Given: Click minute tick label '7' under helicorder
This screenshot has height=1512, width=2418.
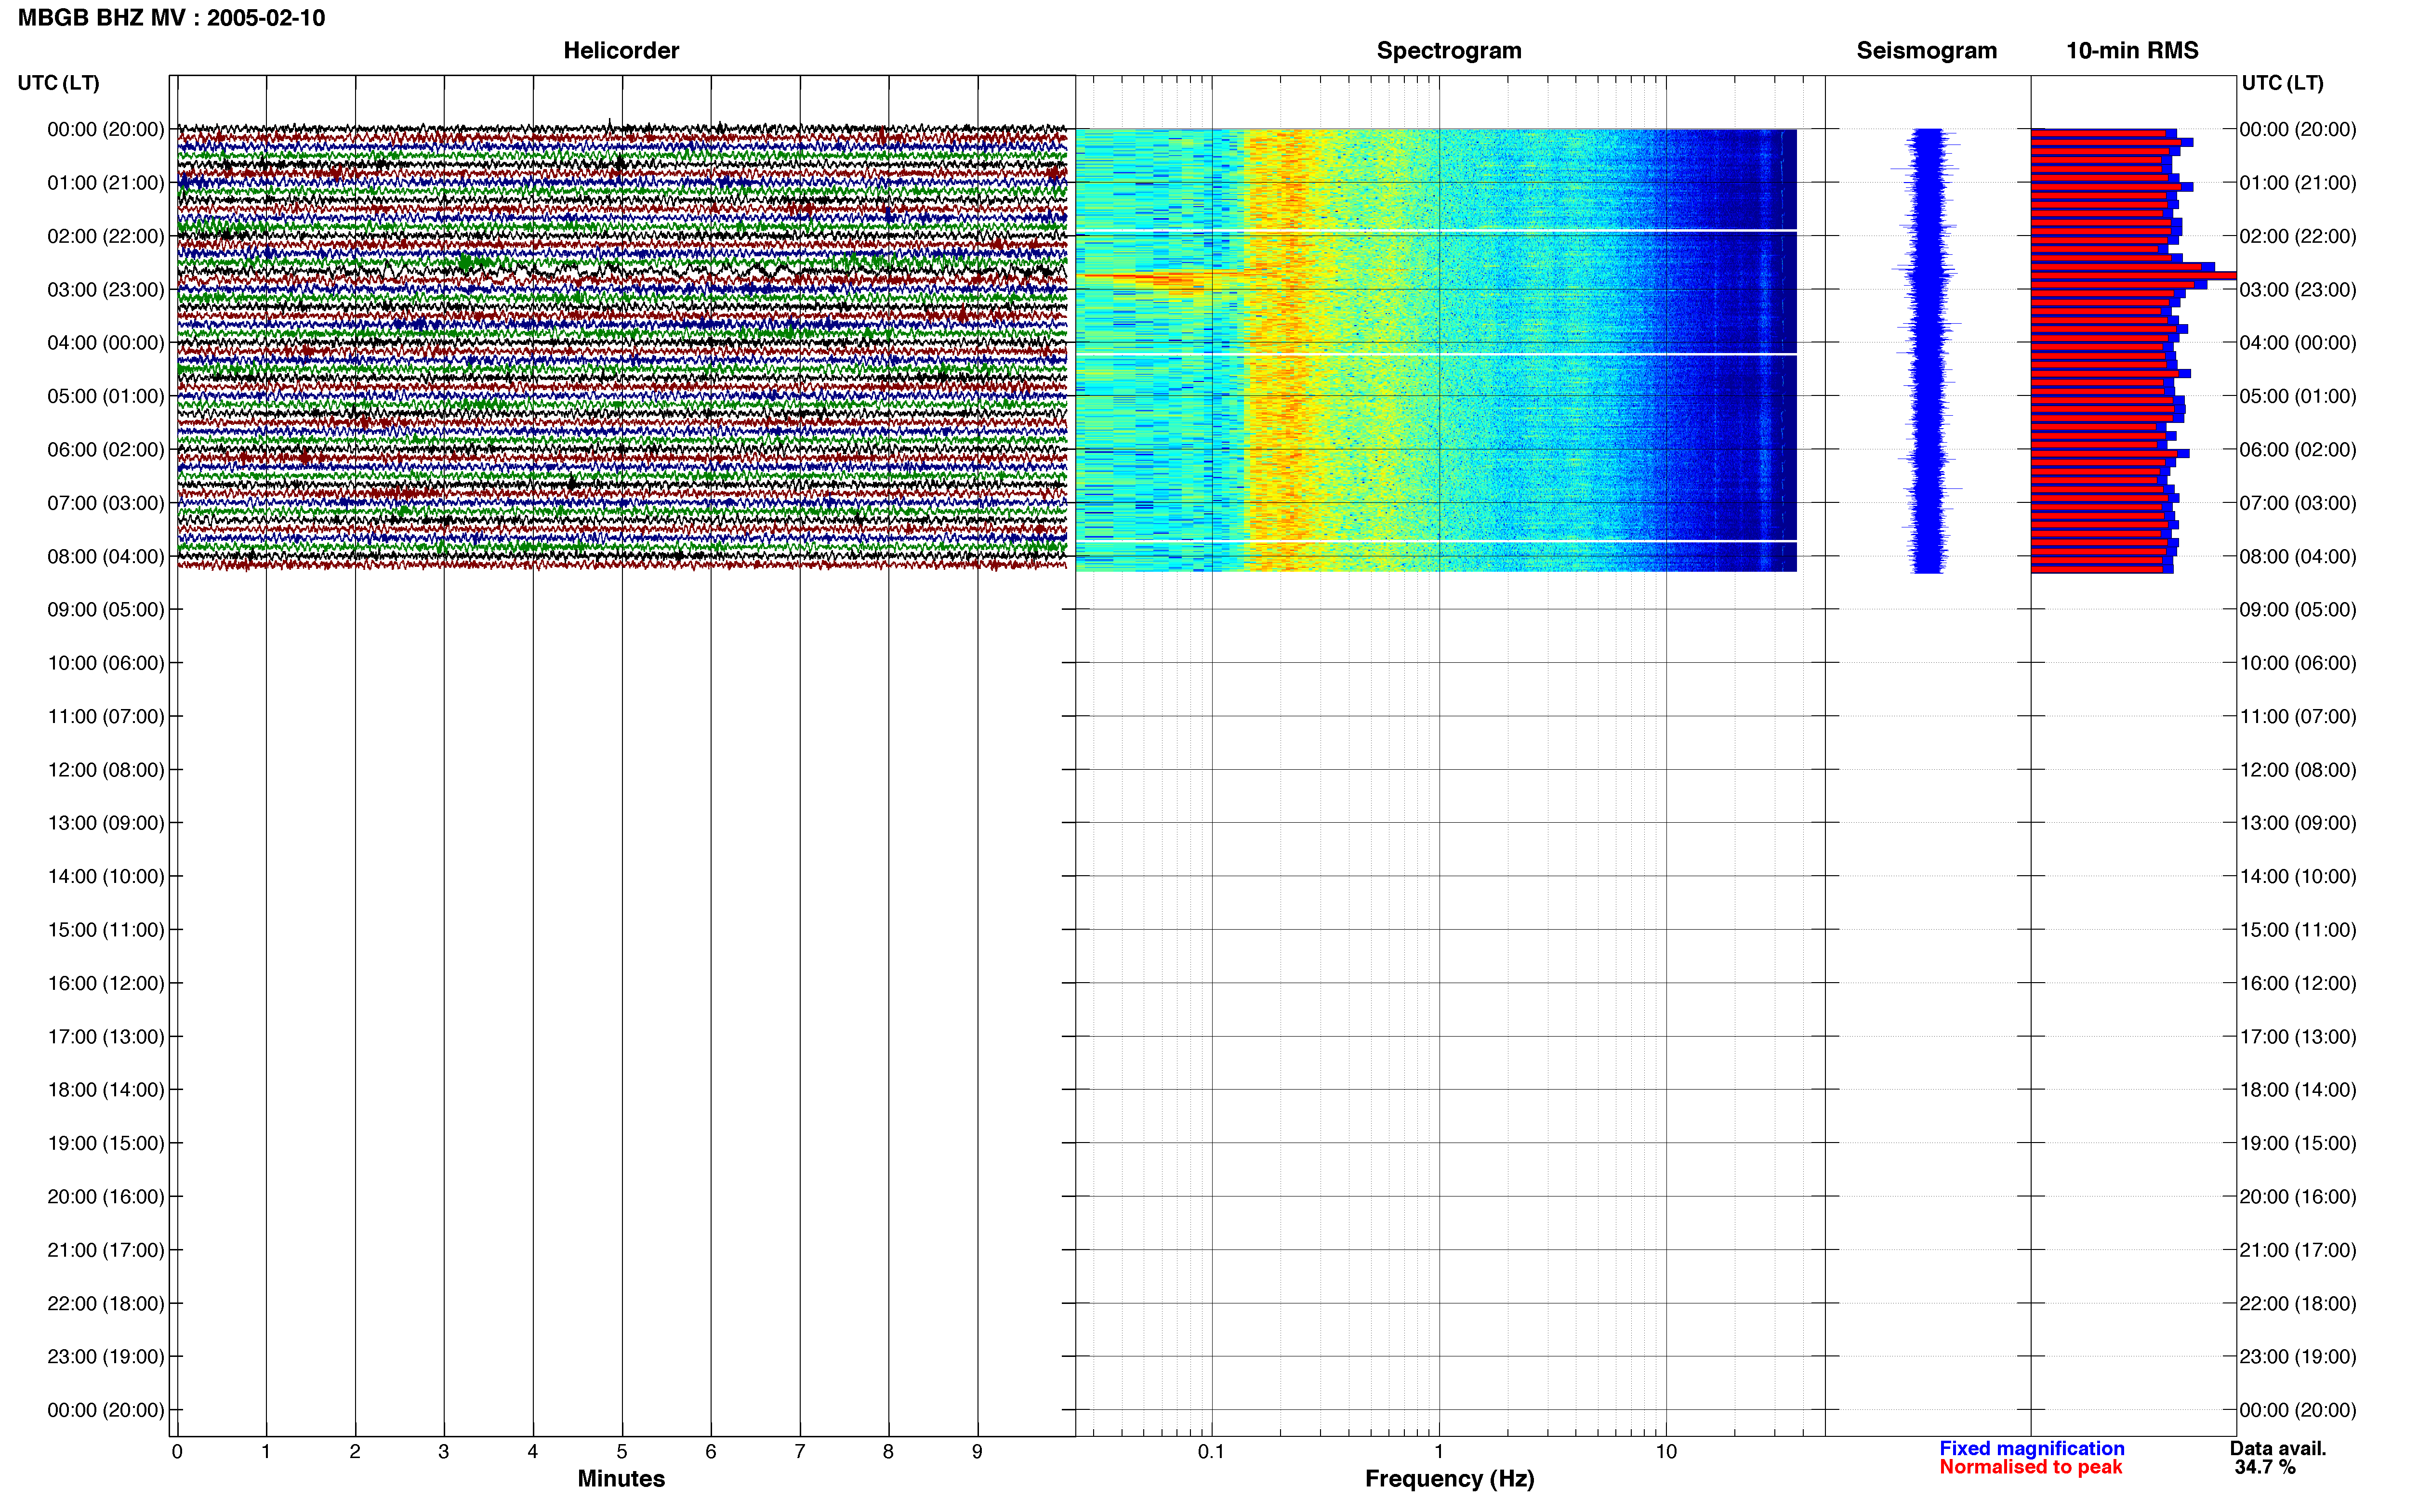Looking at the screenshot, I should click(800, 1451).
